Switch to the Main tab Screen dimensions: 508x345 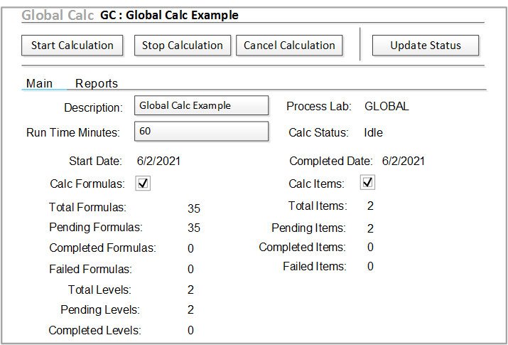click(39, 83)
